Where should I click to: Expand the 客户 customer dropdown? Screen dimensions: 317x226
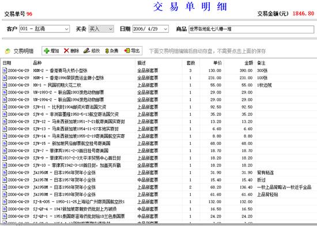tap(66, 29)
